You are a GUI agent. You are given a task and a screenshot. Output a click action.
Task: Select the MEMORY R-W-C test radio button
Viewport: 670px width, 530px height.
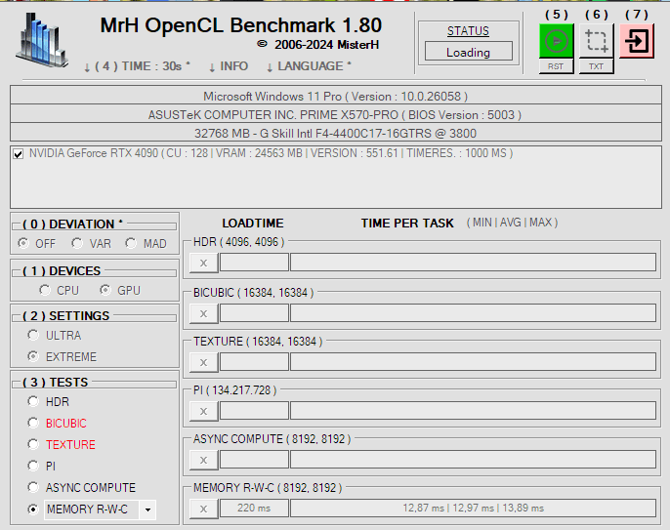pos(33,510)
